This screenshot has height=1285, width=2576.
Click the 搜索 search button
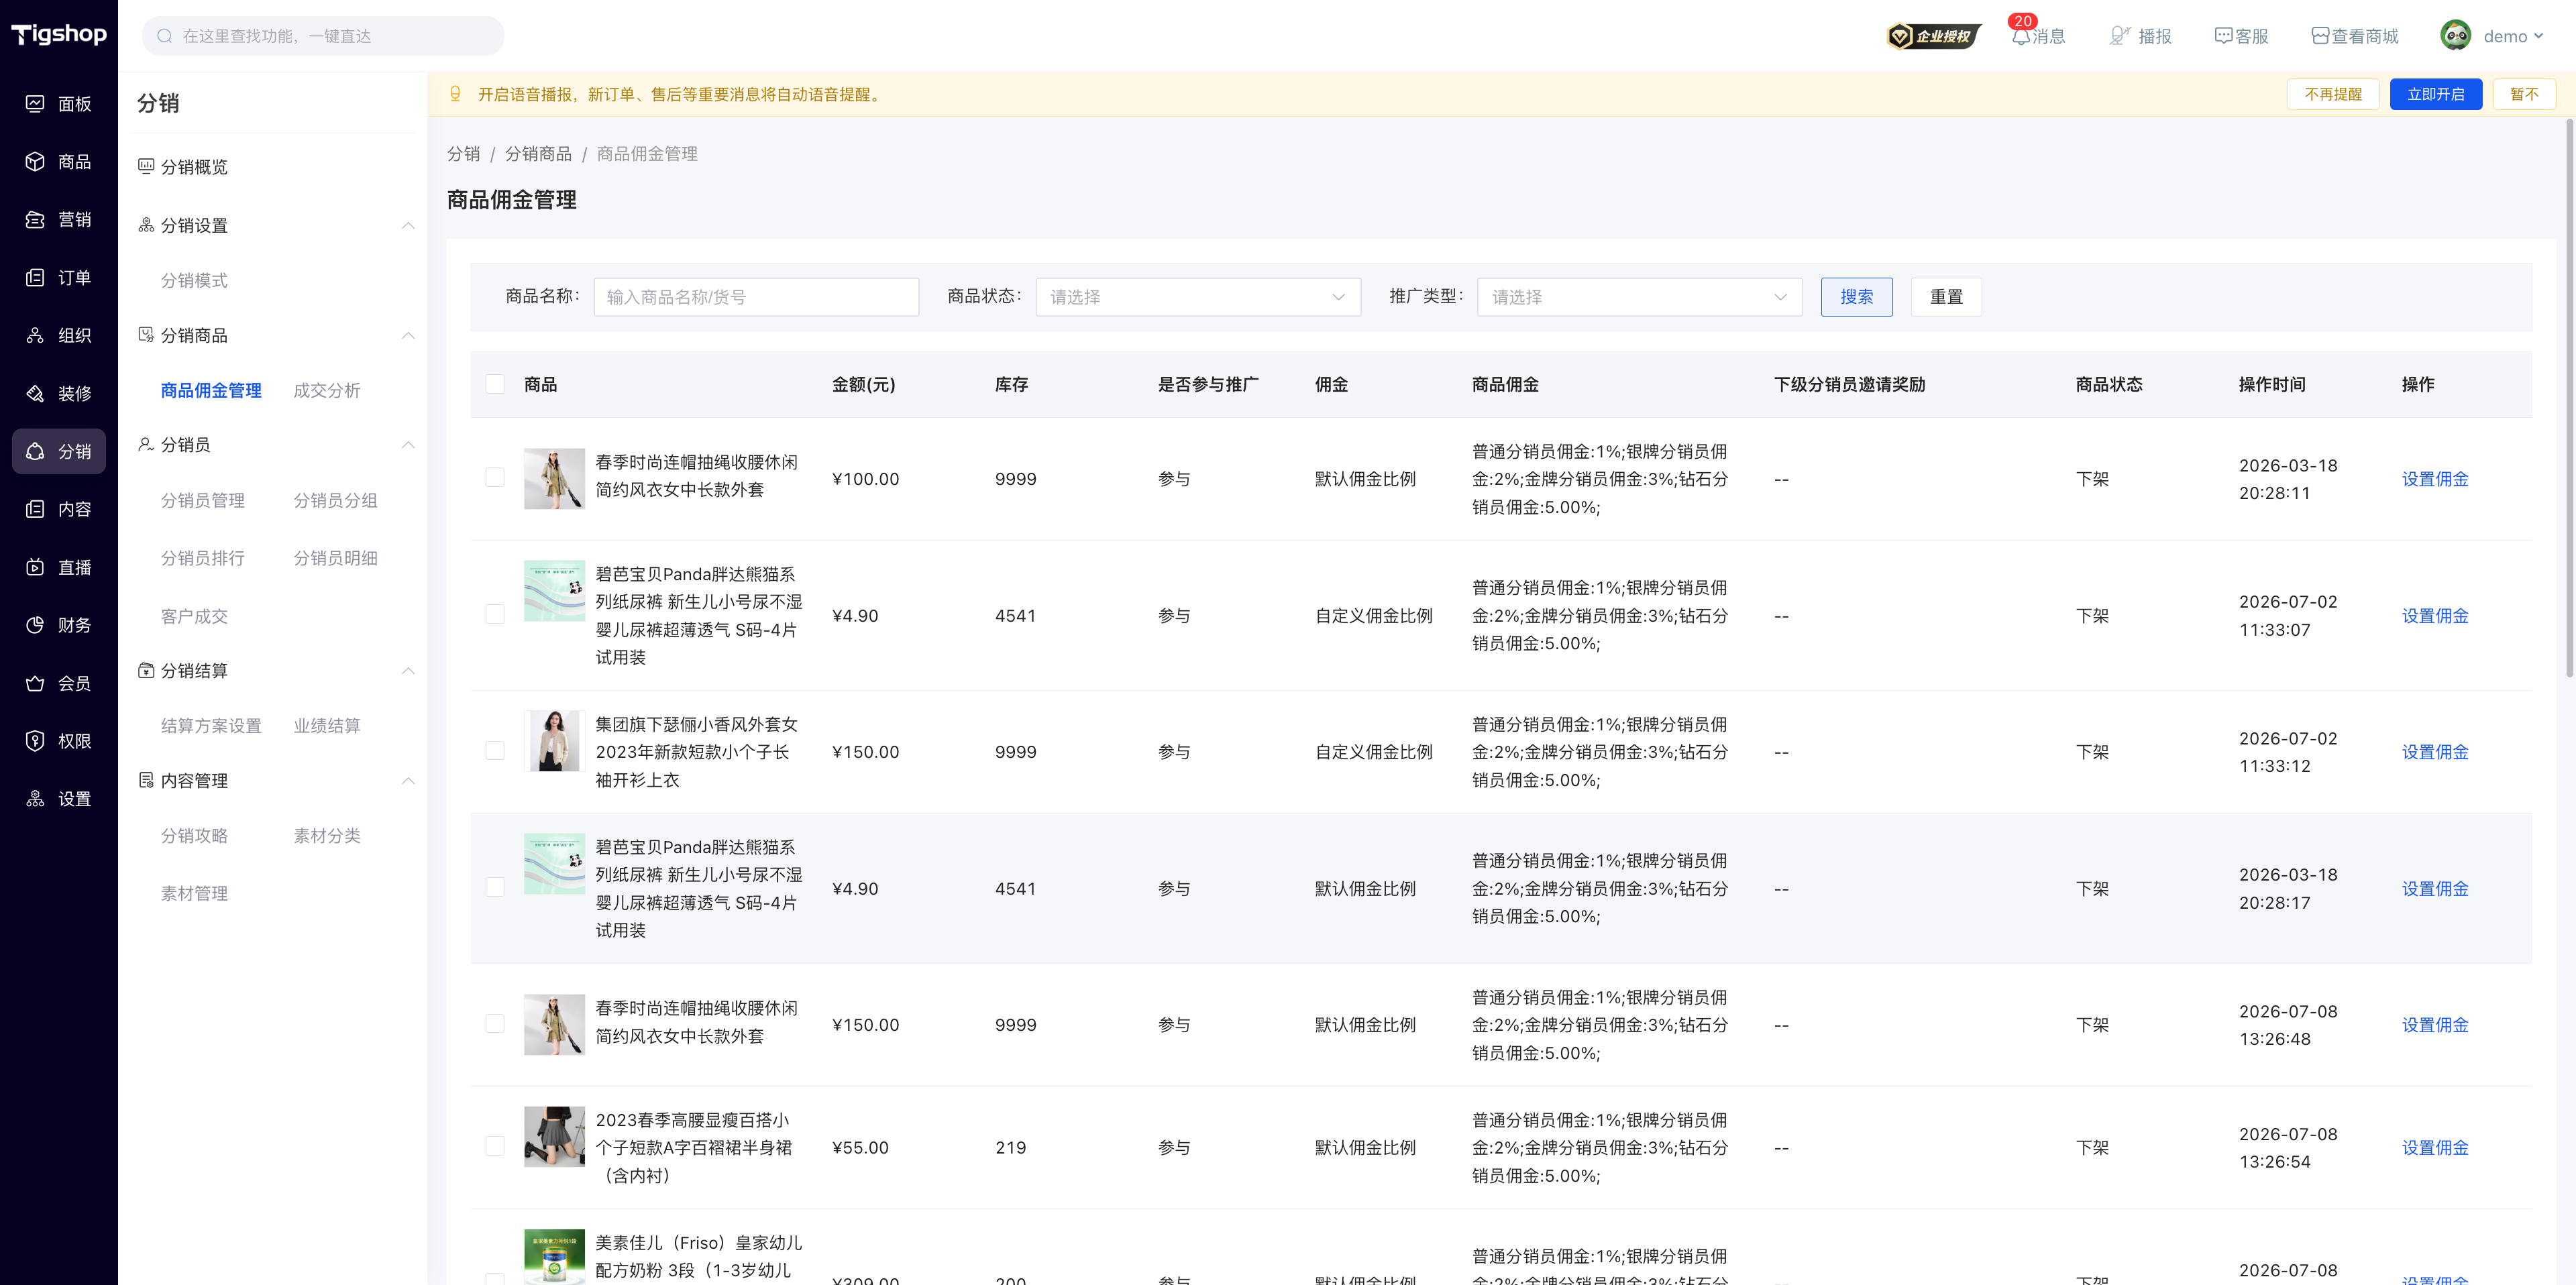(x=1856, y=297)
